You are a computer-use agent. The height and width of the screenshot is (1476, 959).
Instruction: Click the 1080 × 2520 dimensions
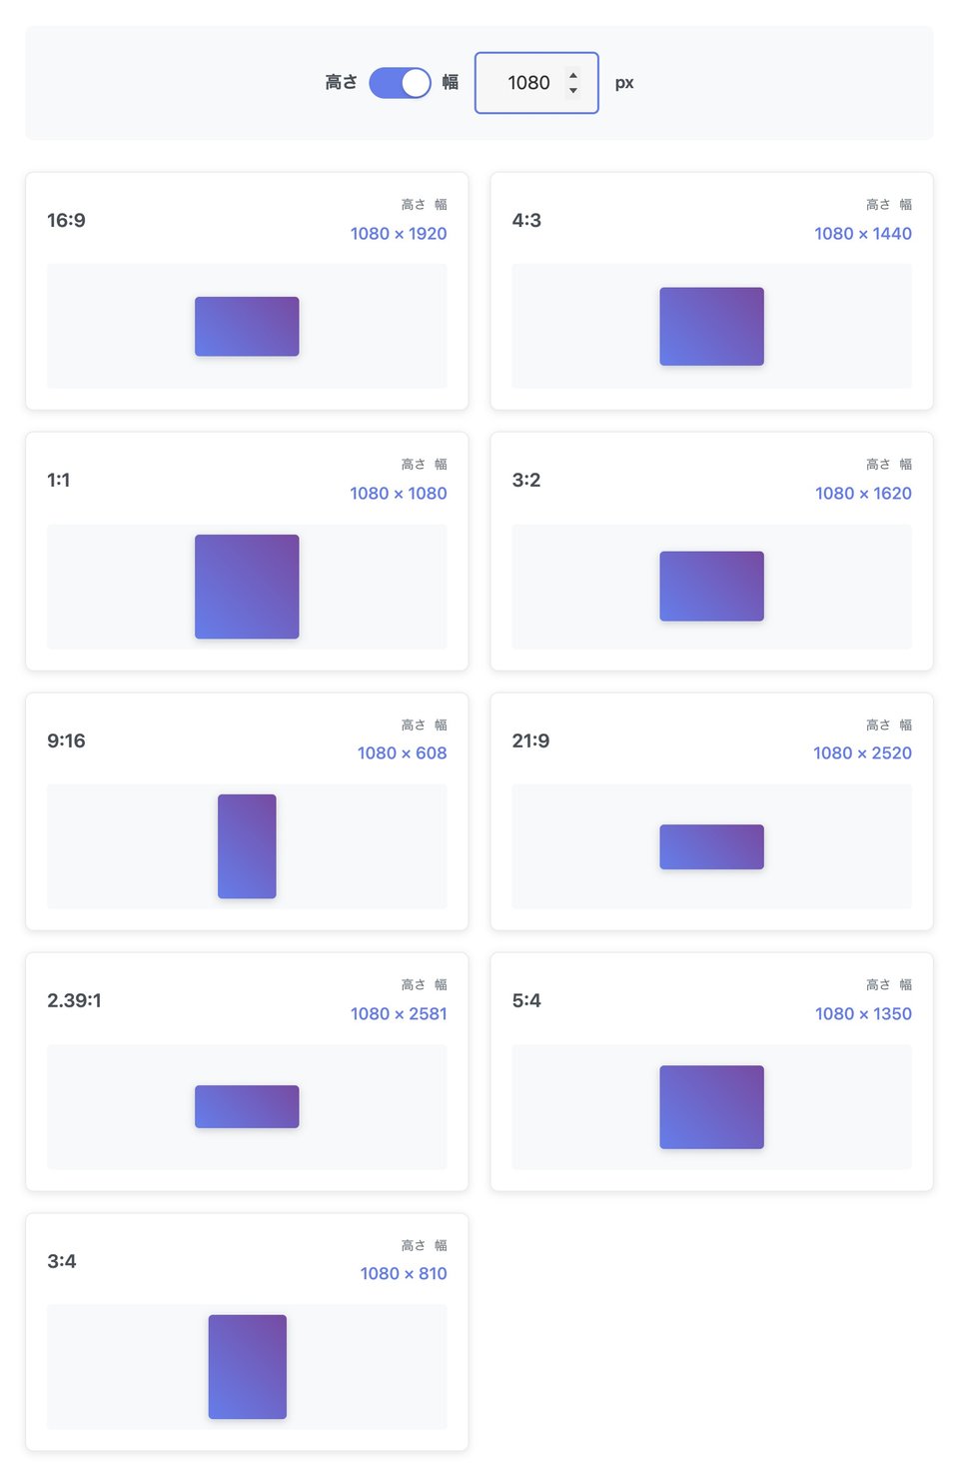tap(862, 753)
